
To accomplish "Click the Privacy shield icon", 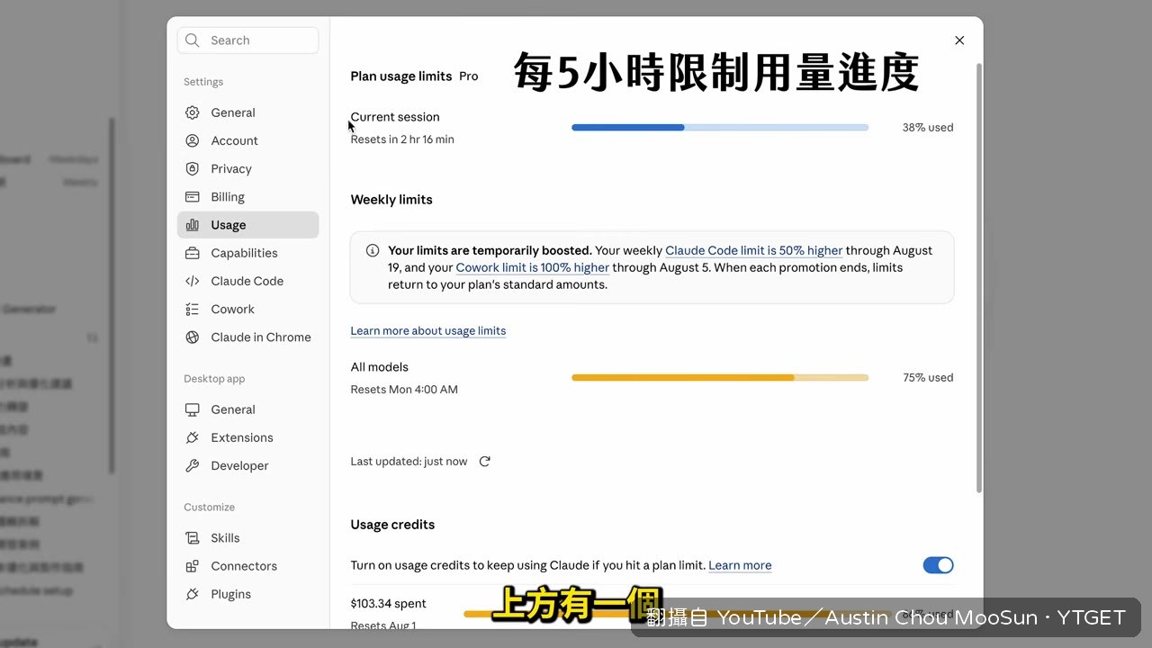I will pyautogui.click(x=192, y=168).
